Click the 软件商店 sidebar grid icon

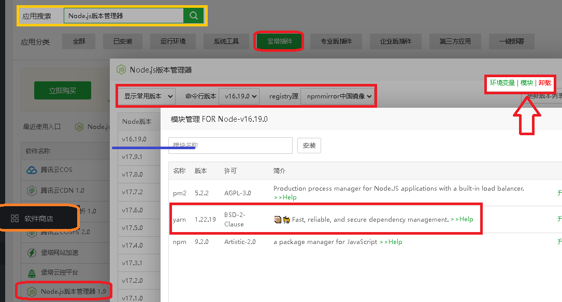(15, 218)
